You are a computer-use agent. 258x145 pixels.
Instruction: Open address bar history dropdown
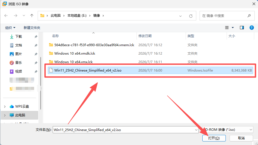[x=180, y=16]
